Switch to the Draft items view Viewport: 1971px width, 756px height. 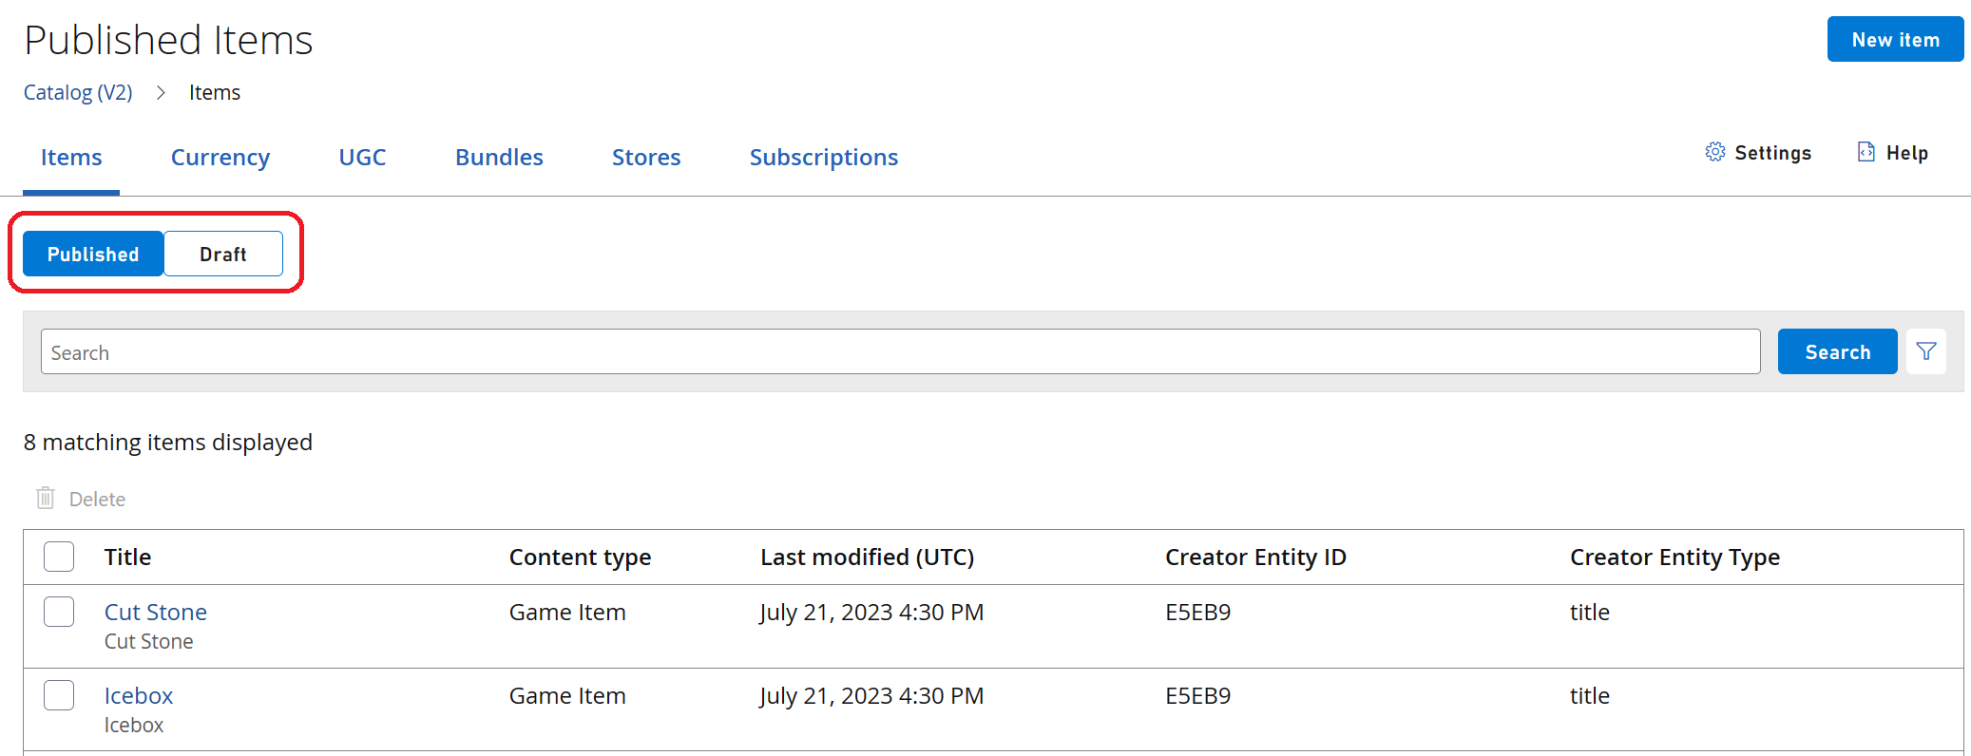[223, 254]
